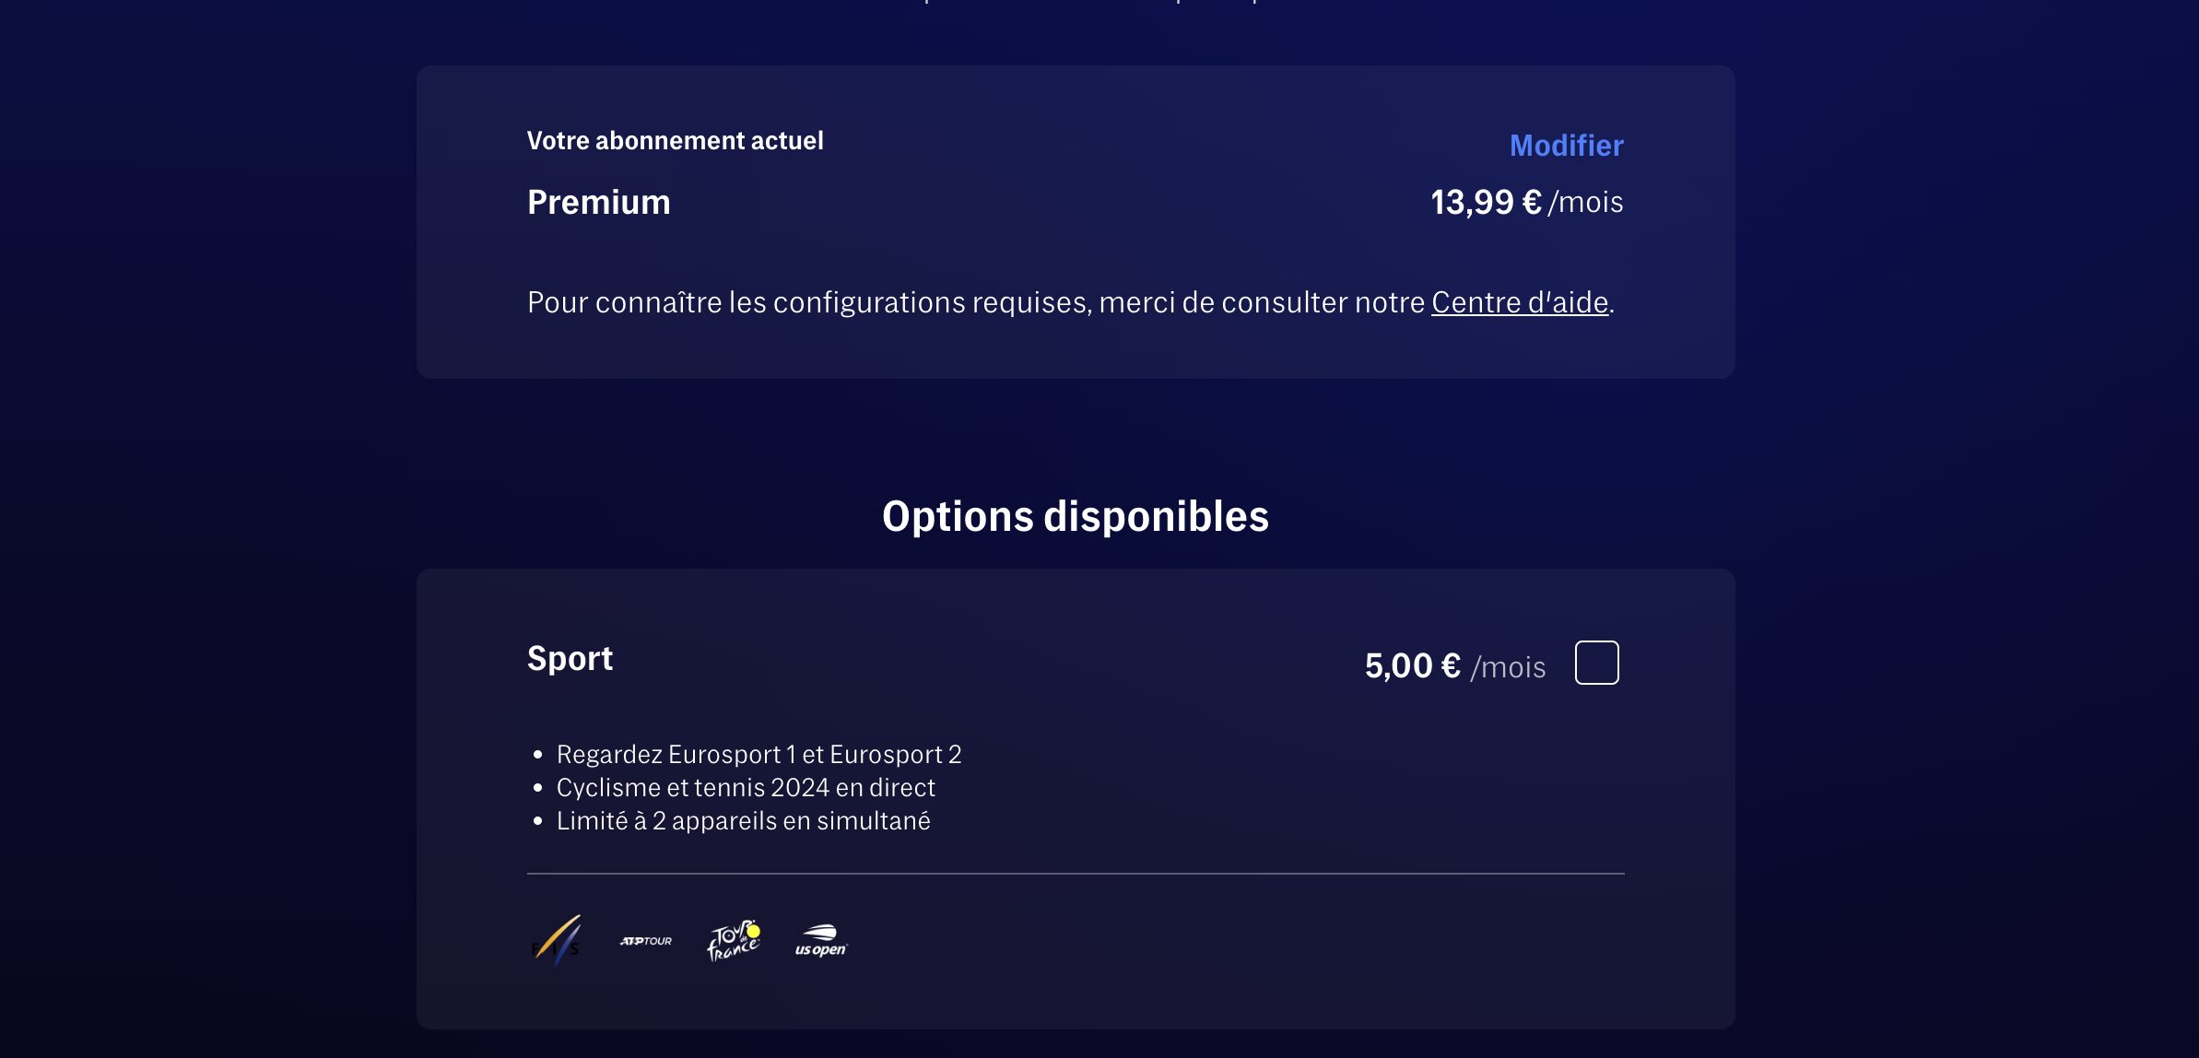
Task: Select the Cyclisme et tennis 2024 bullet
Action: click(746, 788)
